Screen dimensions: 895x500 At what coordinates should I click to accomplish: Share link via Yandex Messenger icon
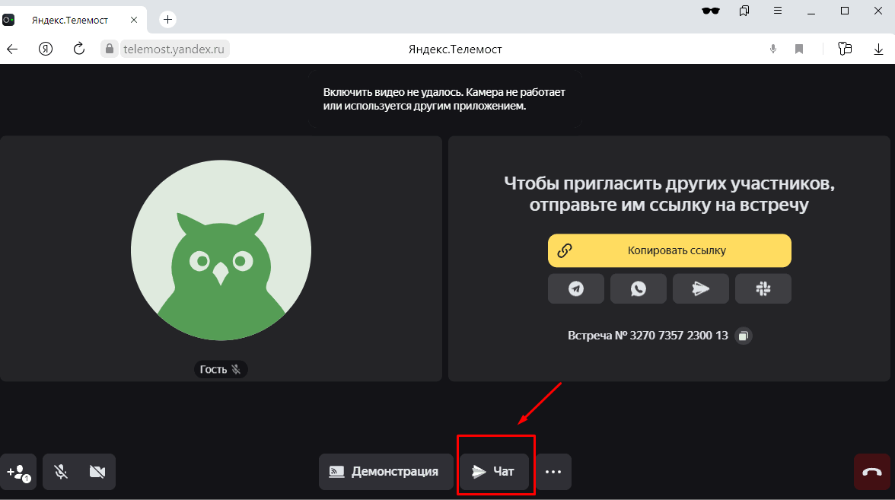pos(701,289)
